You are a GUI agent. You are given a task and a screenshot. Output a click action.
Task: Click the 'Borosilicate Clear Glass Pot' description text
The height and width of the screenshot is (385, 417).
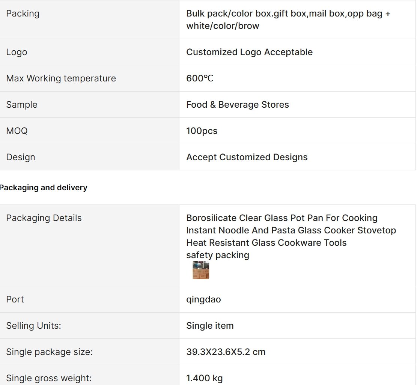(x=291, y=230)
